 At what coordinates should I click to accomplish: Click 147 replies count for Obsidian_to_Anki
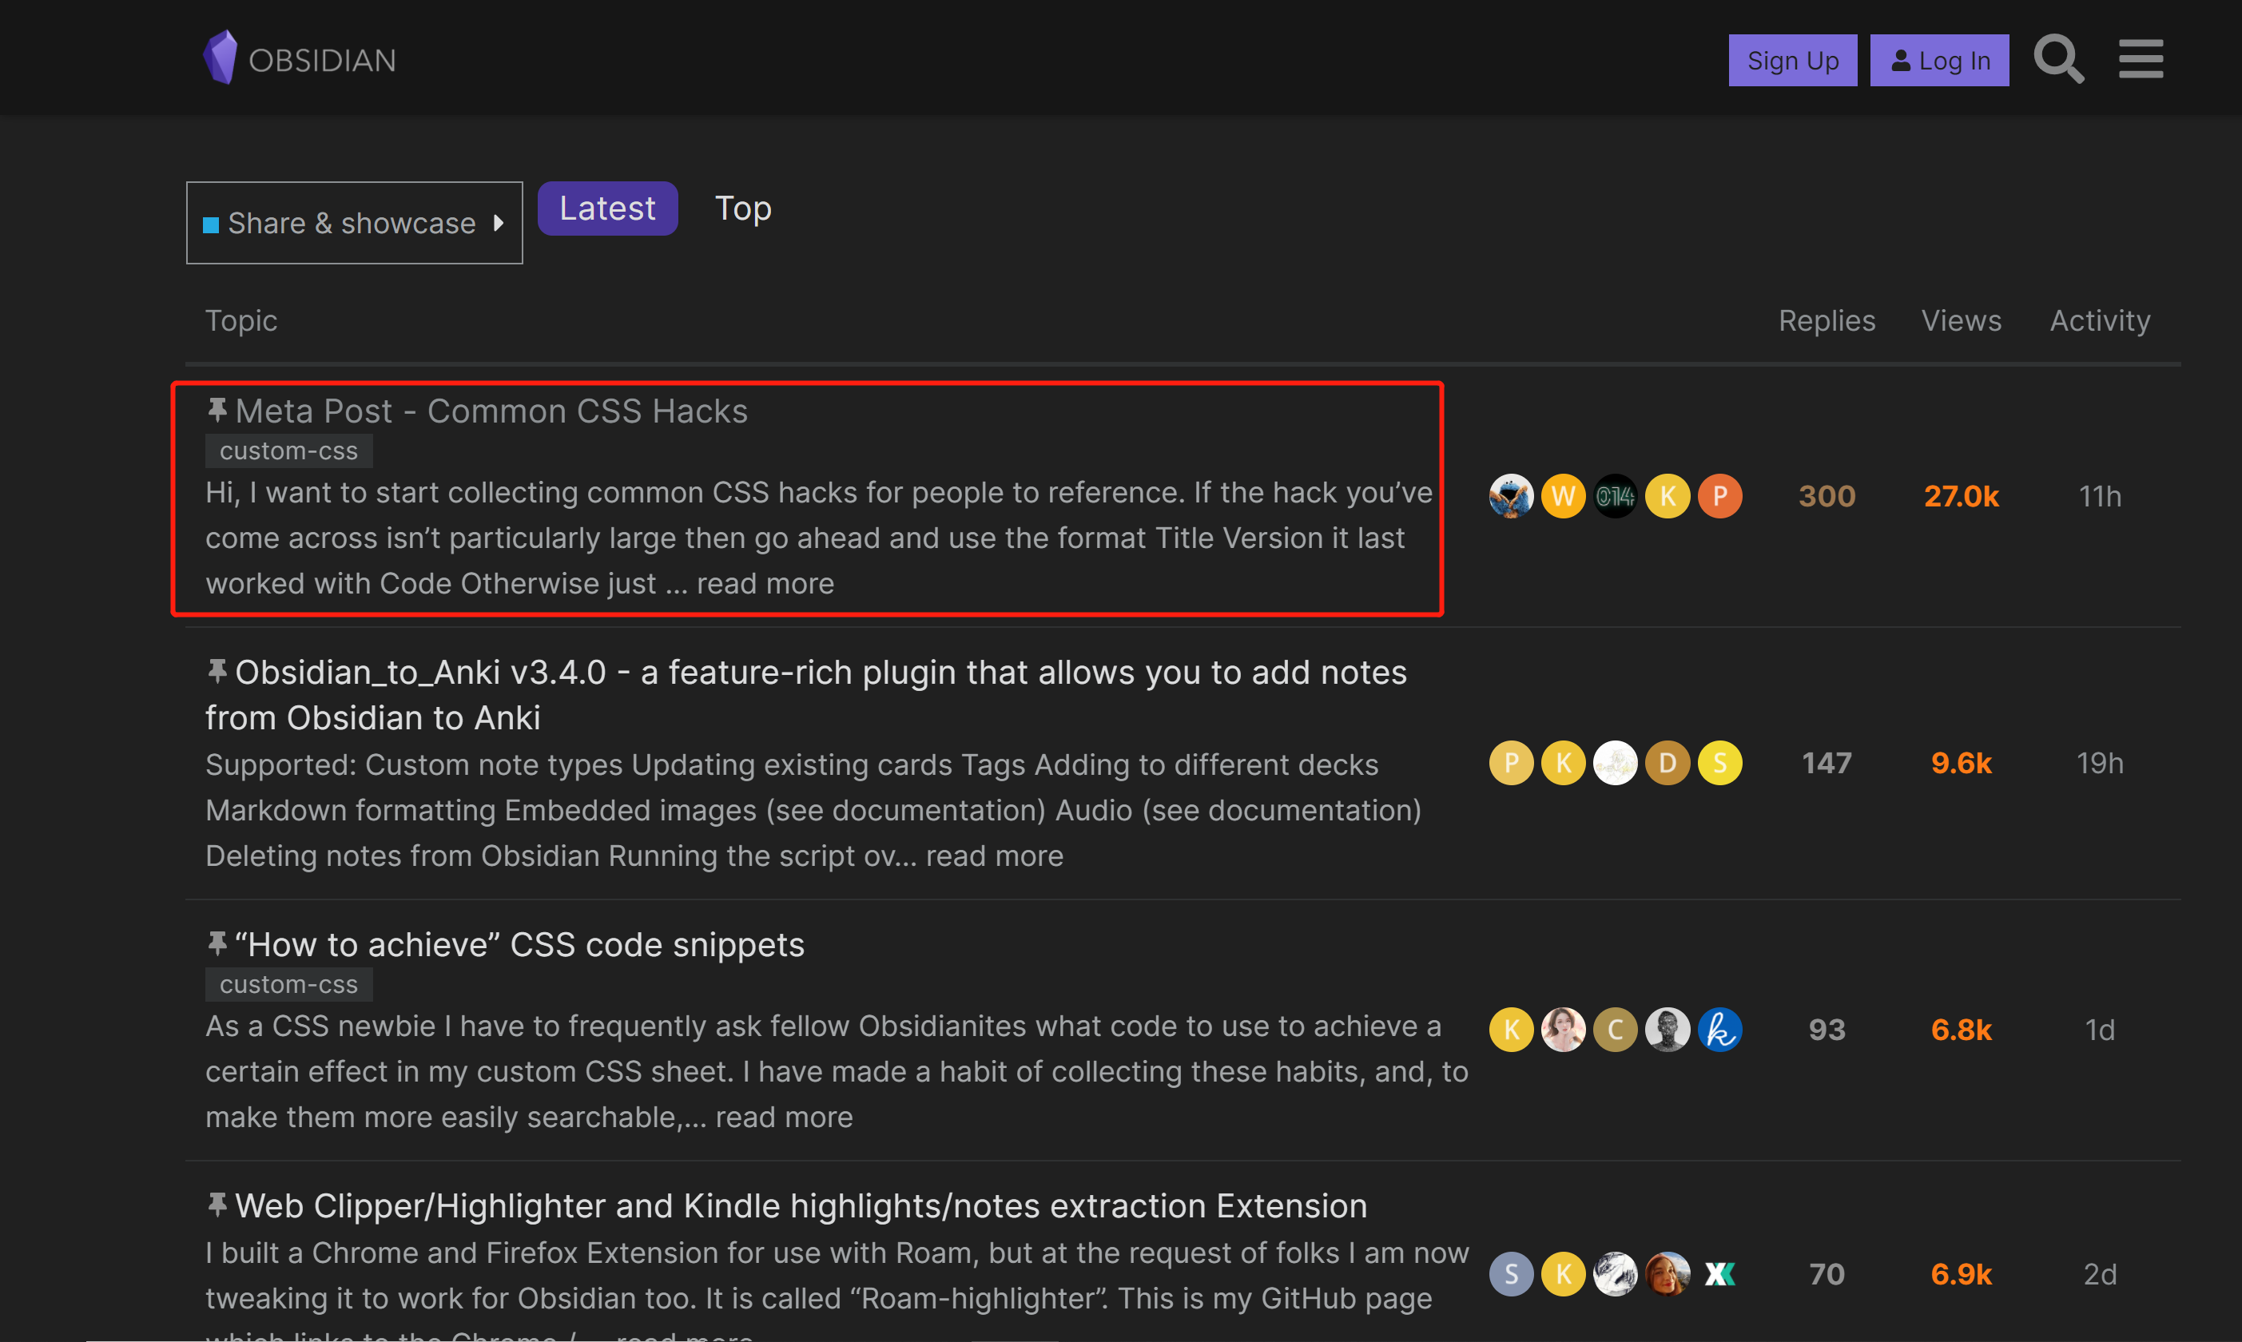click(1827, 762)
